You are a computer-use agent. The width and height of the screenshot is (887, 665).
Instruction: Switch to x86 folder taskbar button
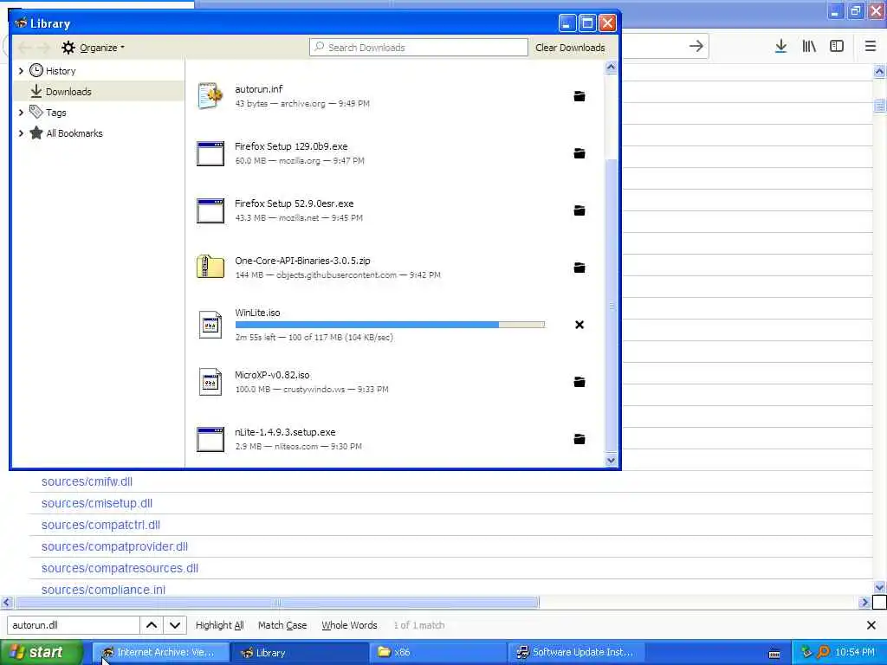click(x=438, y=653)
